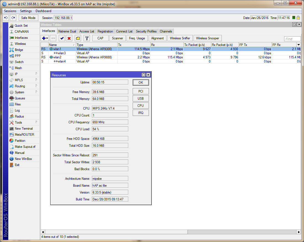Viewport: 304px width, 242px height.
Task: Open the table columns dropdown arrow
Action: (x=298, y=45)
